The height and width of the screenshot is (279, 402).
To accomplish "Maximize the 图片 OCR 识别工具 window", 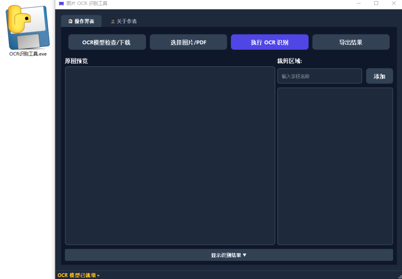I will (376, 3).
